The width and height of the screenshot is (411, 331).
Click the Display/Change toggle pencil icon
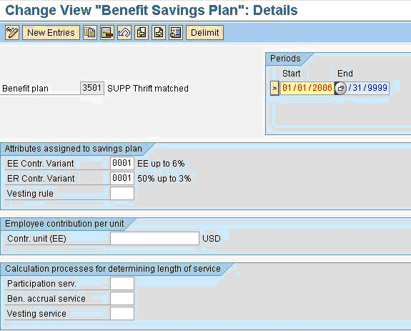coord(12,33)
